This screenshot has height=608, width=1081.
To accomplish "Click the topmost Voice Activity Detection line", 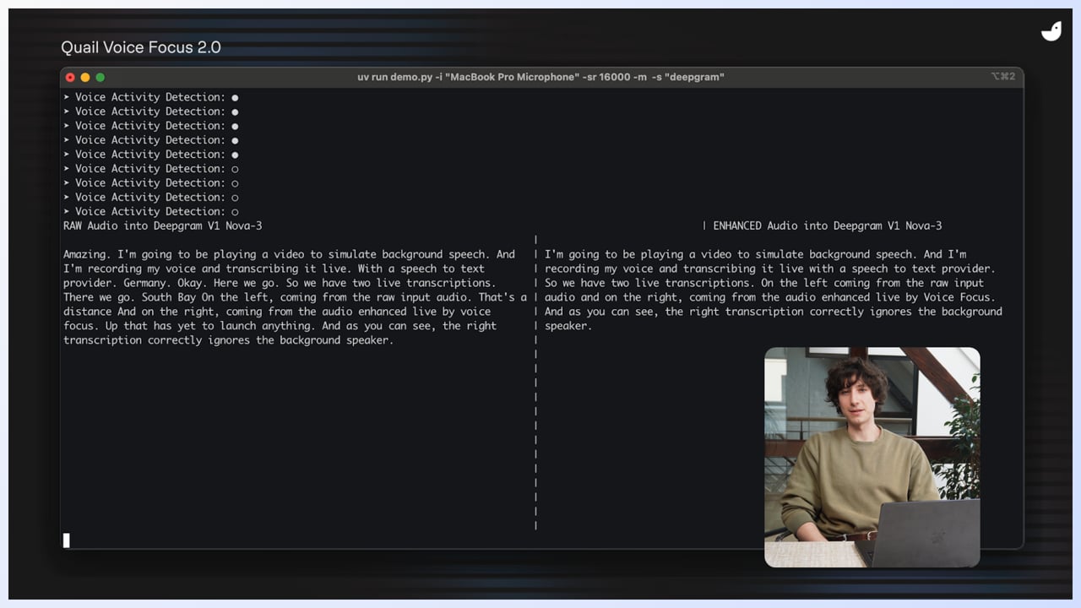I will 150,97.
